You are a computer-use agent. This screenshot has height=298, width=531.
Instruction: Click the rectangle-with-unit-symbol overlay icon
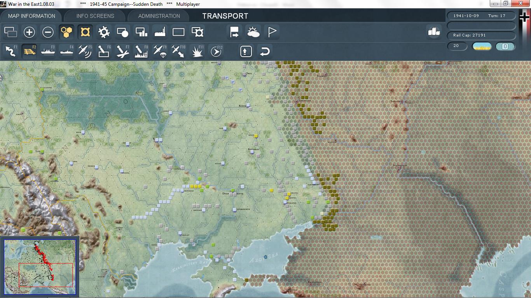point(197,32)
